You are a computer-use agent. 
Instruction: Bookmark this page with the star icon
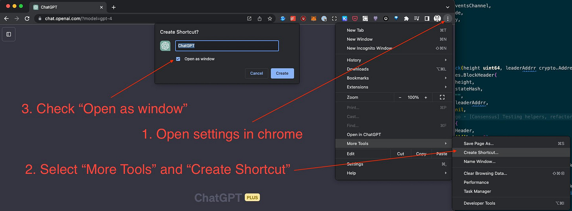tap(270, 18)
